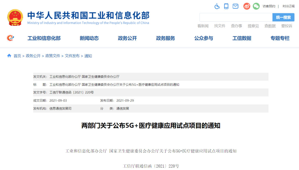Select 查办事 search shortcut
The width and height of the screenshot is (299, 170).
[x=236, y=26]
